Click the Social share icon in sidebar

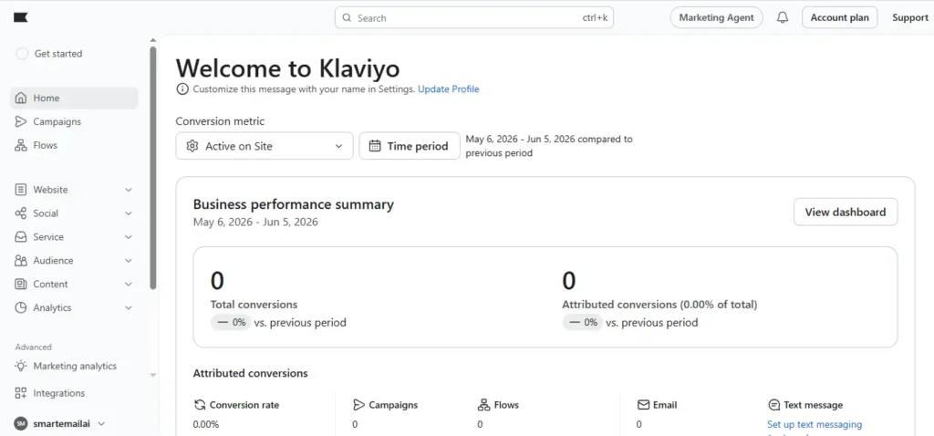[21, 213]
